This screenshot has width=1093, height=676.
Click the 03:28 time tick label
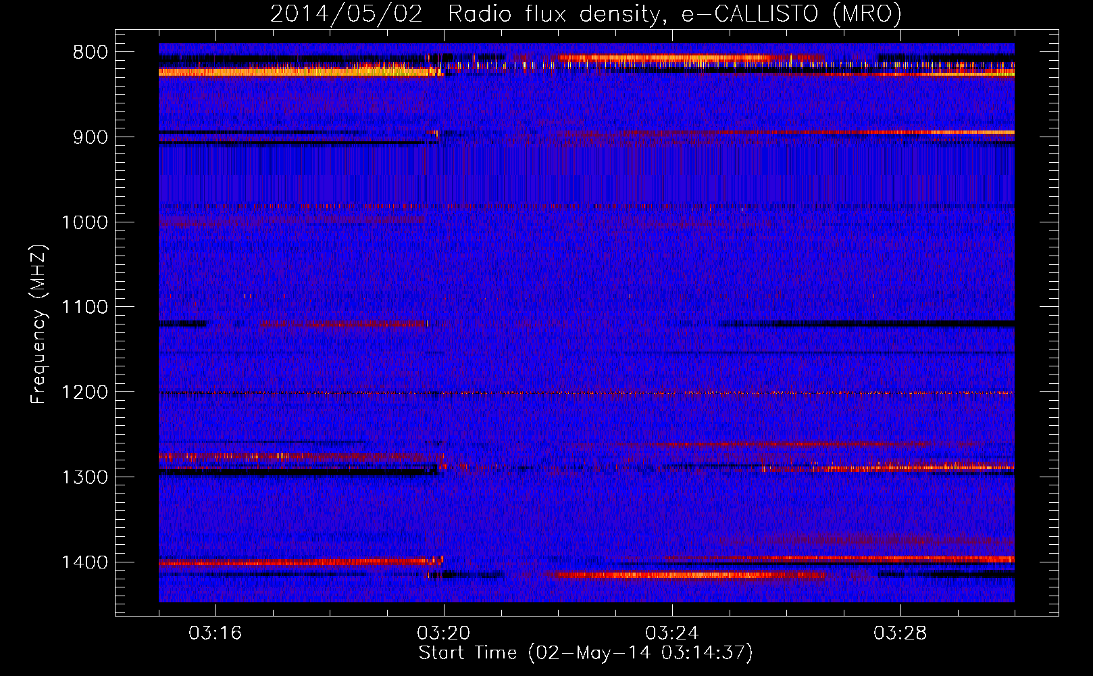(x=900, y=633)
